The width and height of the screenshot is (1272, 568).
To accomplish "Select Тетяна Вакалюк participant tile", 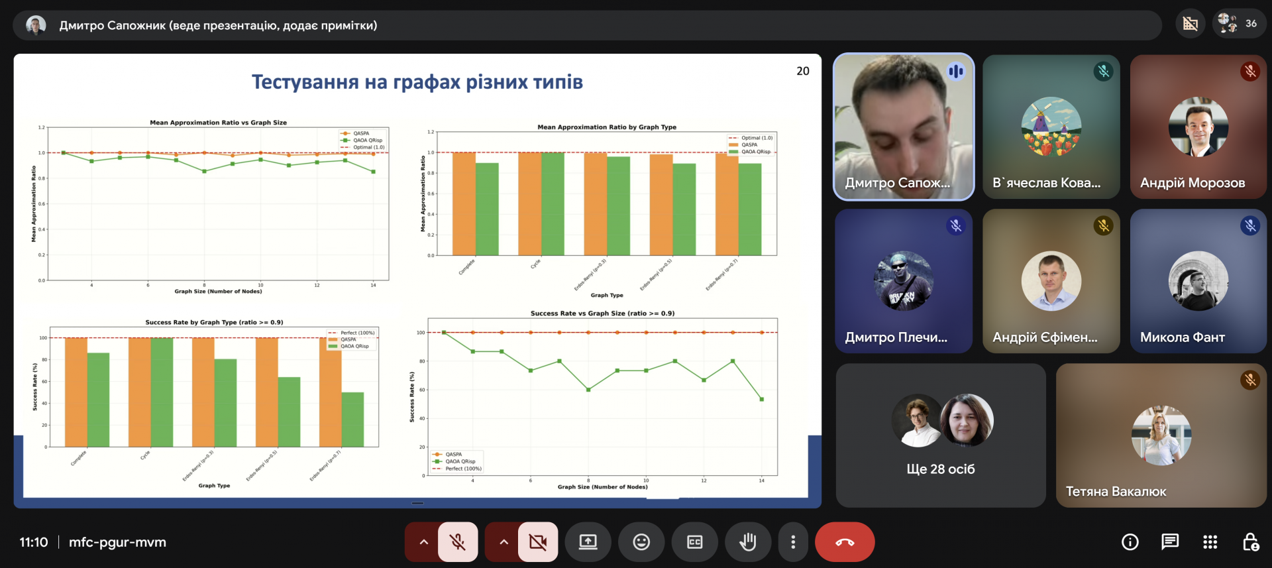I will coord(1161,435).
